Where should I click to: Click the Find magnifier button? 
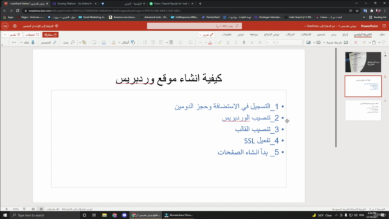[69, 43]
